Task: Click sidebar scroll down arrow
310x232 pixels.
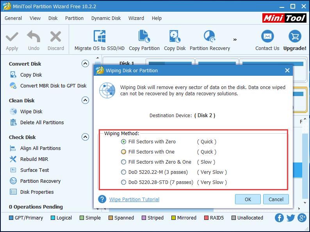Action: 98,209
